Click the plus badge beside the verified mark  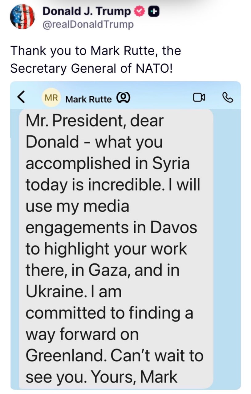(154, 11)
